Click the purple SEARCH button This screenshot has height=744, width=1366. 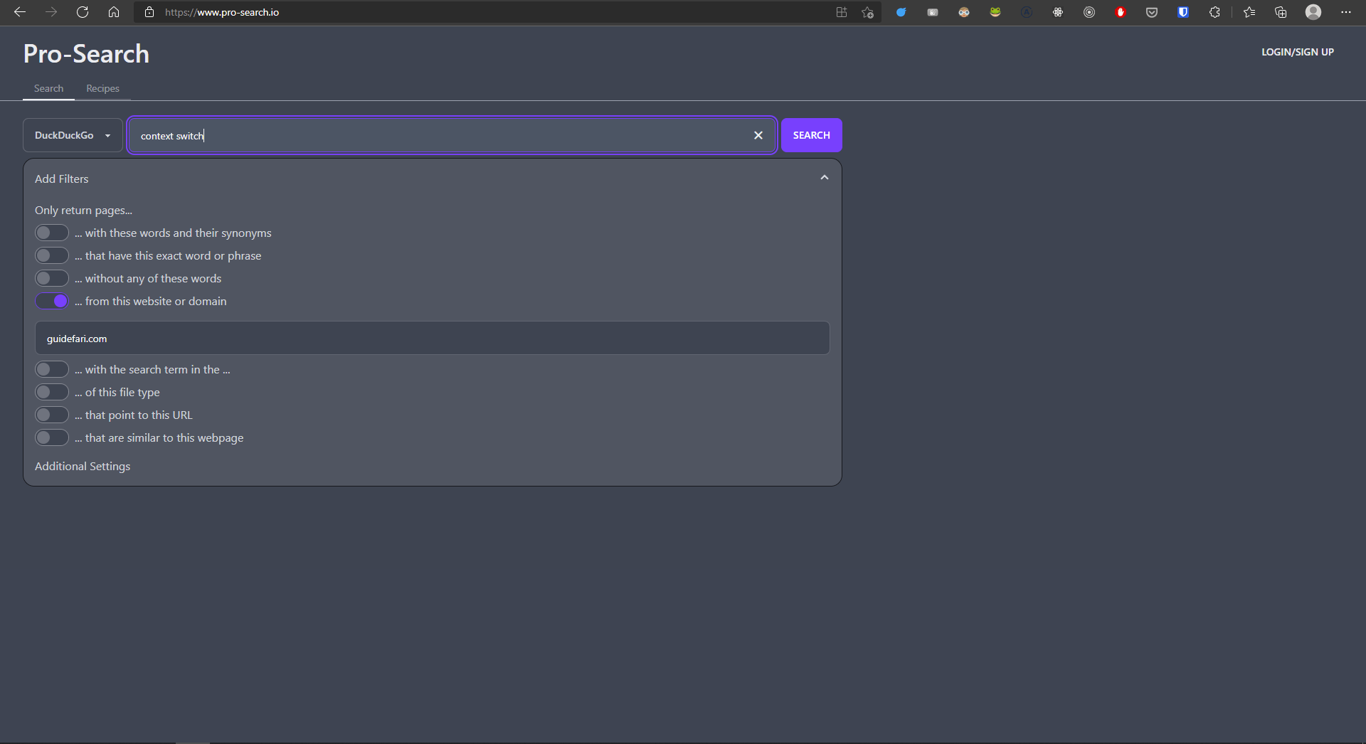click(x=811, y=135)
